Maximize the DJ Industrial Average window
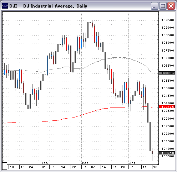The image size is (177, 172). [x=163, y=6]
